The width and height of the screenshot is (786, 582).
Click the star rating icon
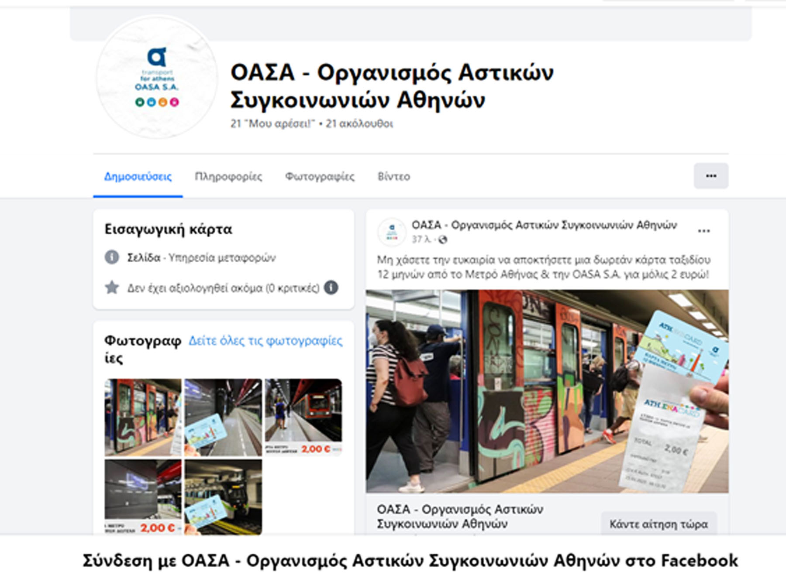112,288
